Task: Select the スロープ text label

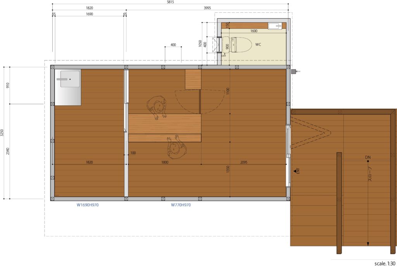Action: [369, 174]
